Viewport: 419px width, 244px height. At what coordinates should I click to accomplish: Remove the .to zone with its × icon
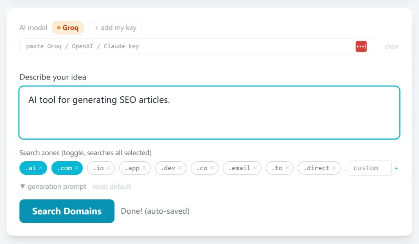[x=288, y=168]
